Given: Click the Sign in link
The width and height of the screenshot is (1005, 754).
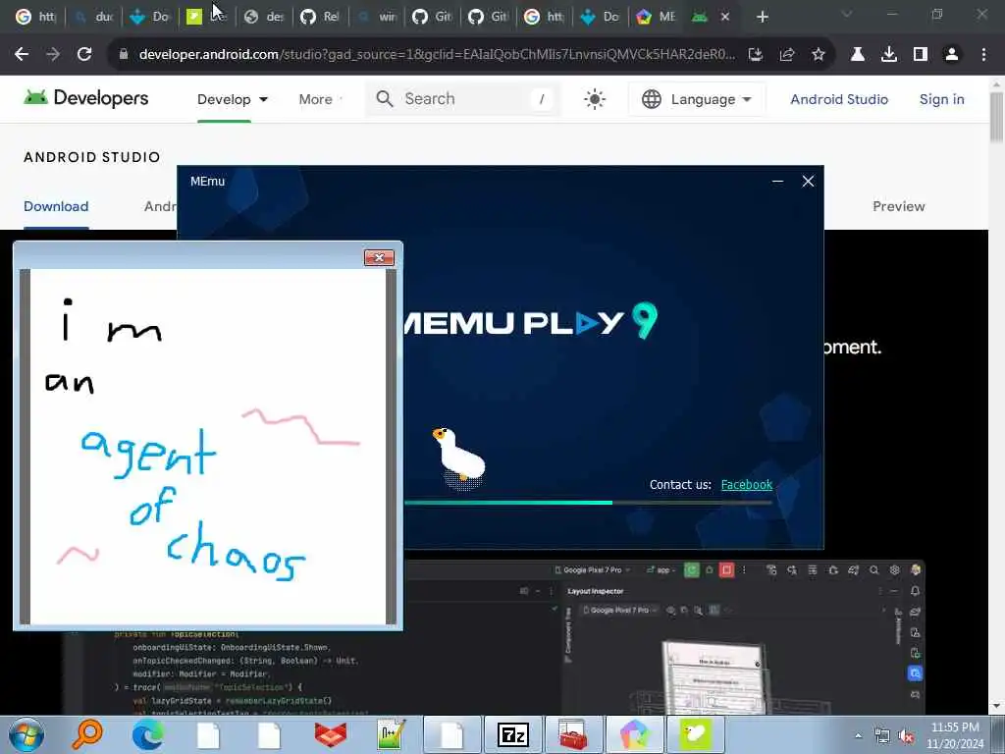Looking at the screenshot, I should pos(941,99).
